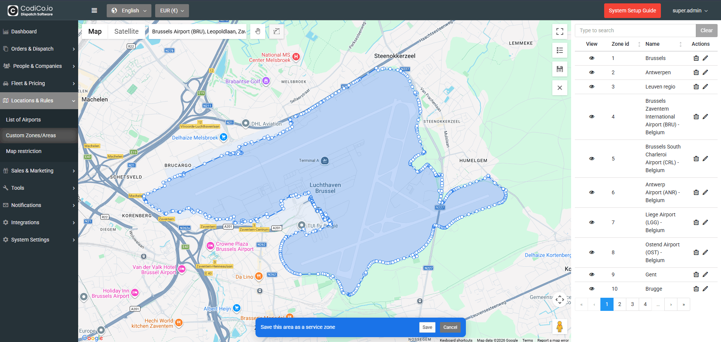
Task: Select the polygon draw shape tool
Action: pyautogui.click(x=277, y=31)
